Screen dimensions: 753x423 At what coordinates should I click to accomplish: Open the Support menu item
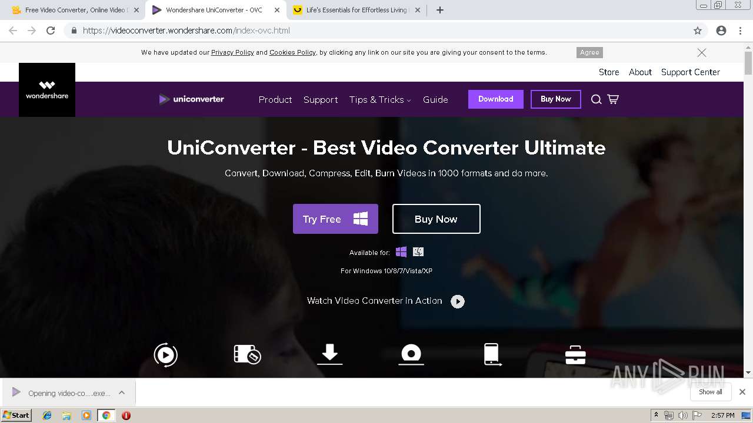click(321, 100)
